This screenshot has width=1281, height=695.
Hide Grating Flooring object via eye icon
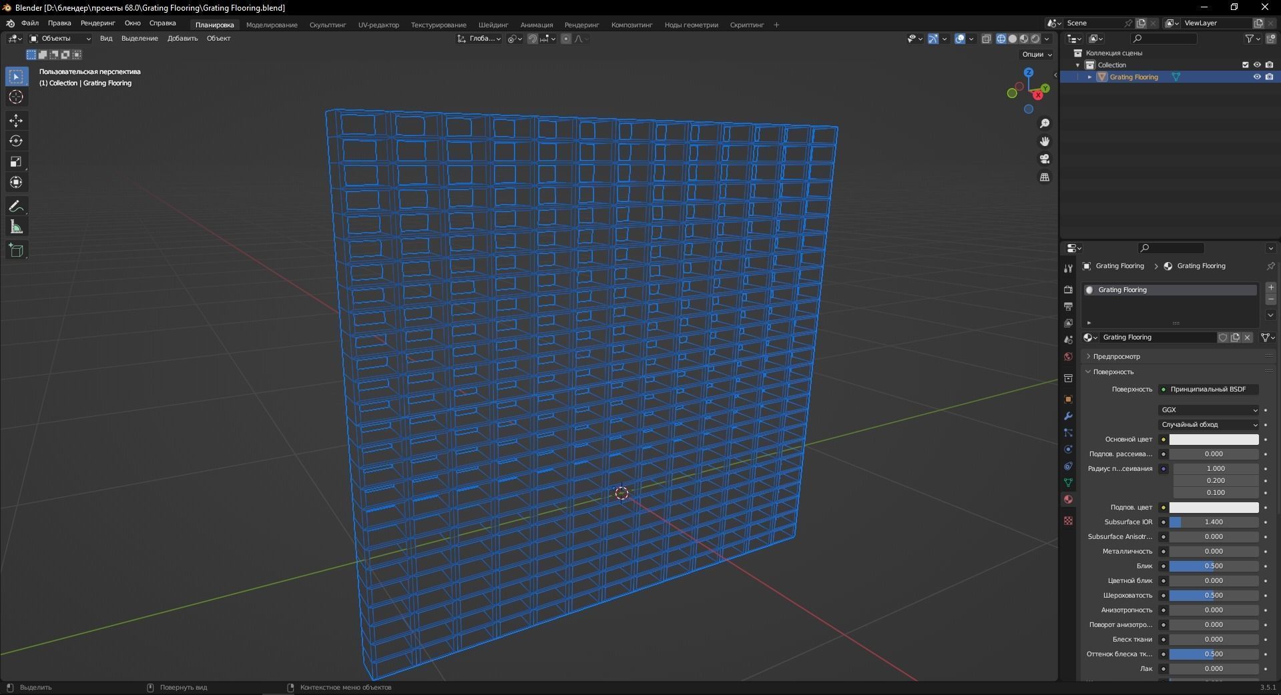1257,77
